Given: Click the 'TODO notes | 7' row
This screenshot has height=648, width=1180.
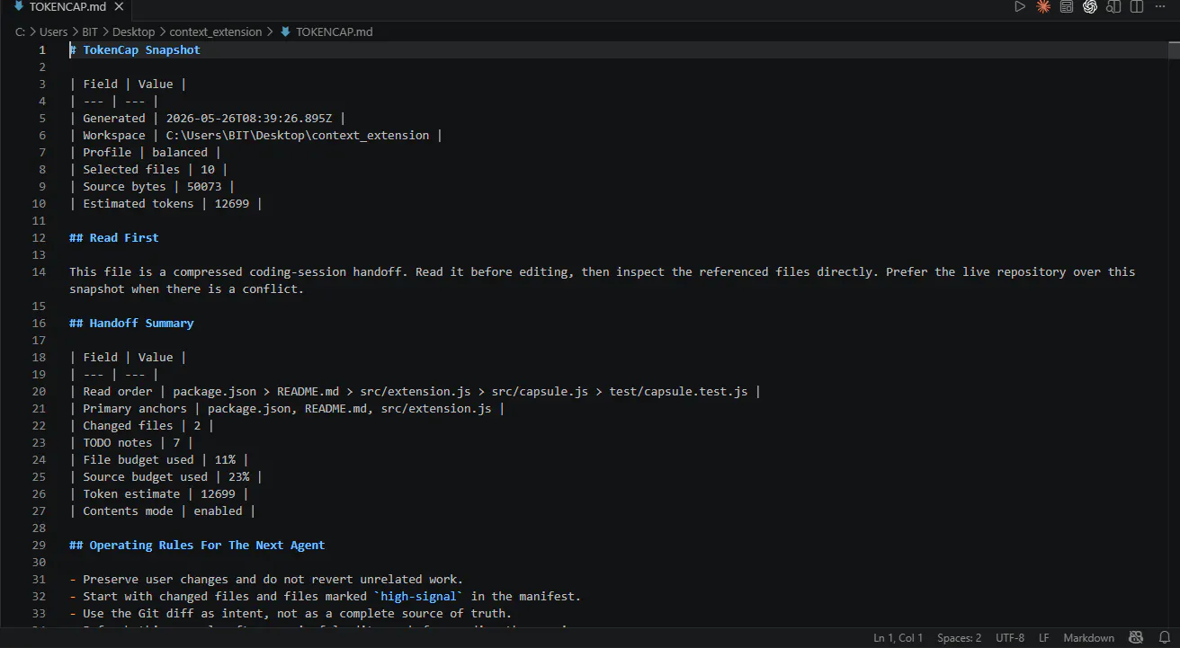Looking at the screenshot, I should point(131,443).
